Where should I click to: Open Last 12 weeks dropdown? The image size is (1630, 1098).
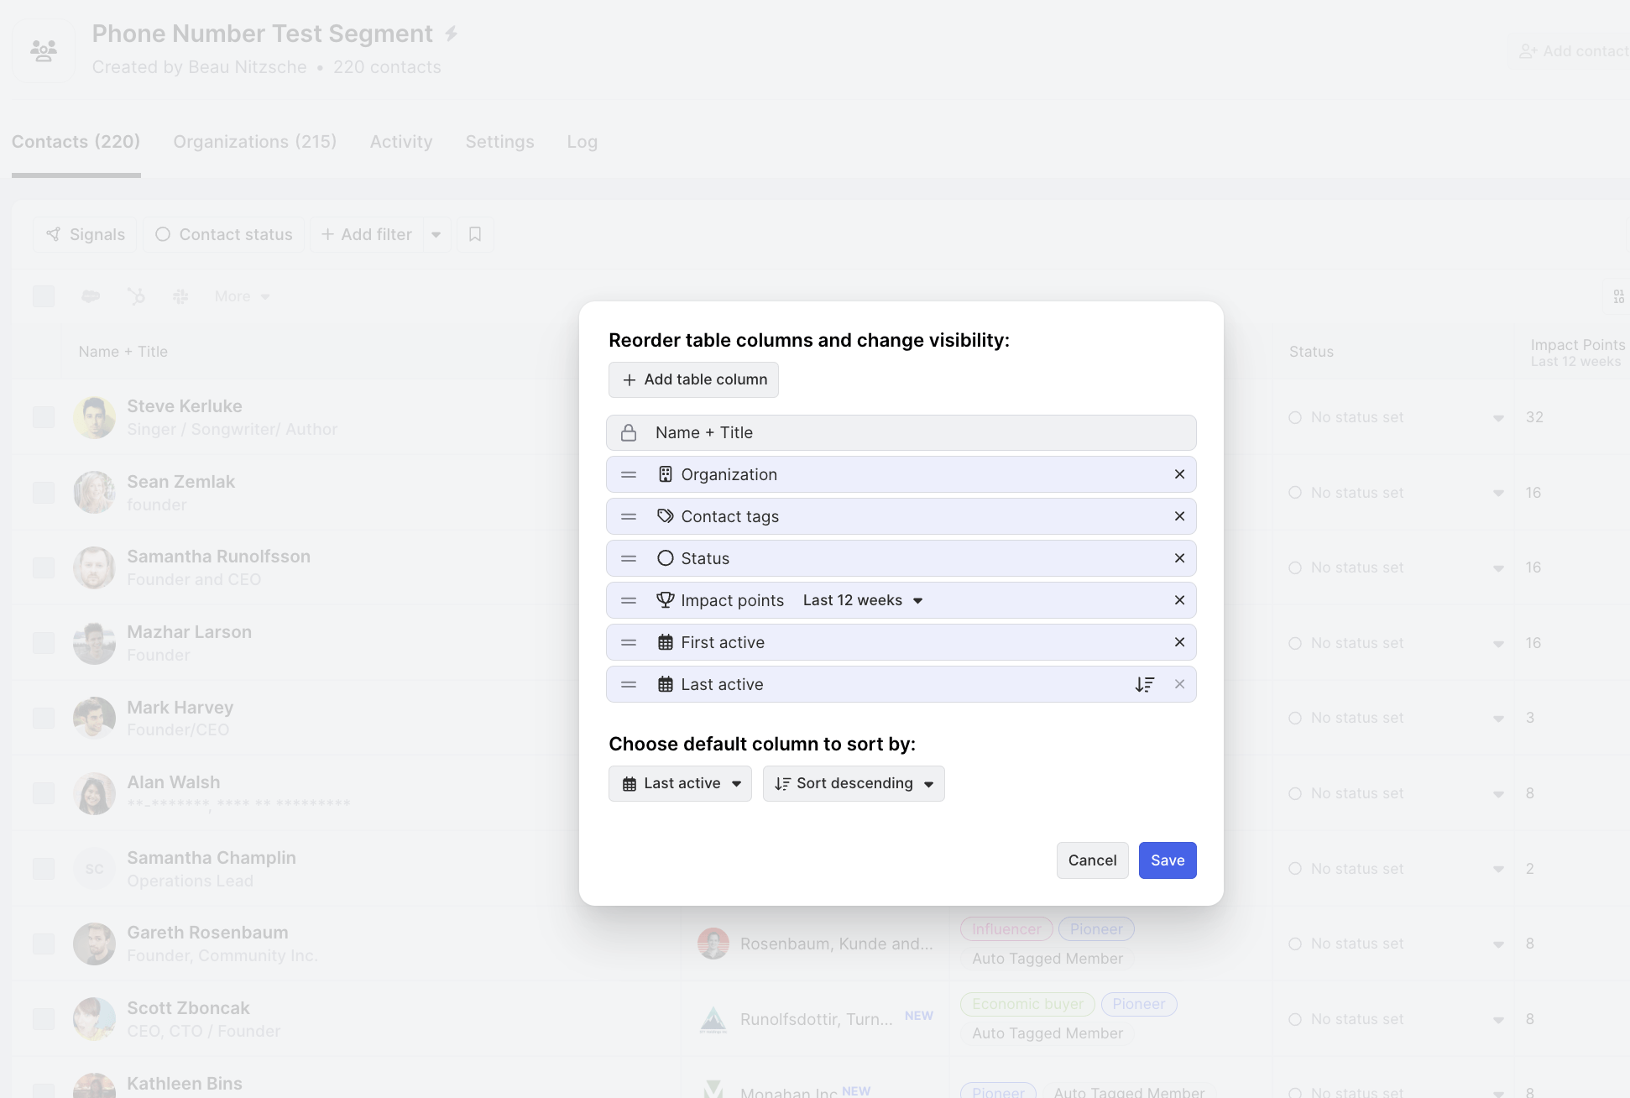863,600
